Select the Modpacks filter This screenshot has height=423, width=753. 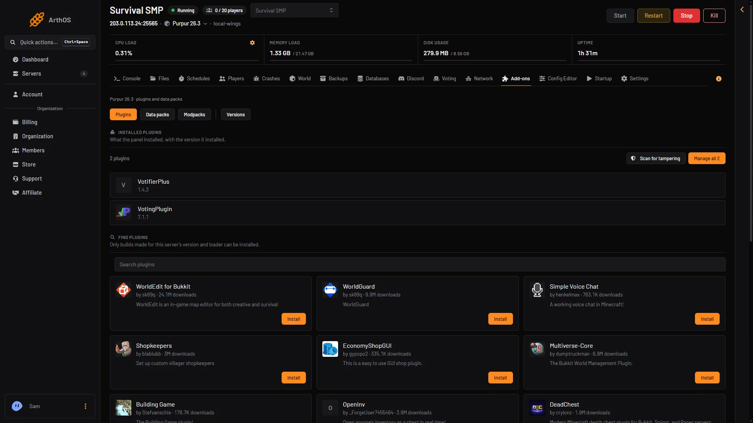[195, 114]
